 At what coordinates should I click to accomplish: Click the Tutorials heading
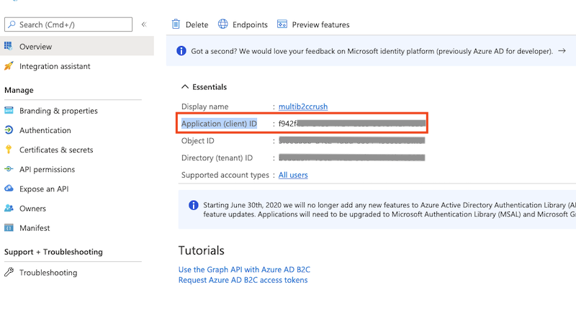202,250
